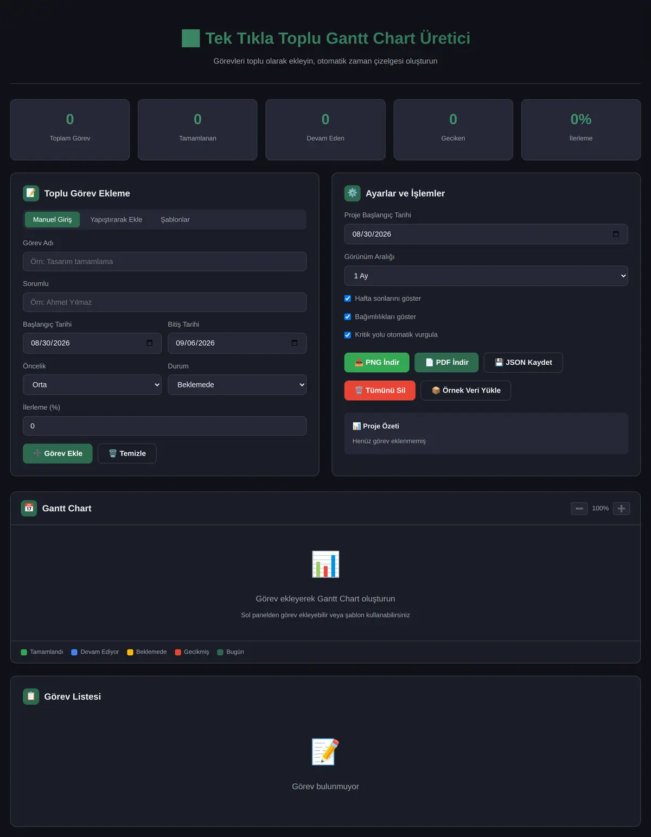Open the Öncelik dropdown showing Orta
The image size is (651, 837).
coord(92,385)
